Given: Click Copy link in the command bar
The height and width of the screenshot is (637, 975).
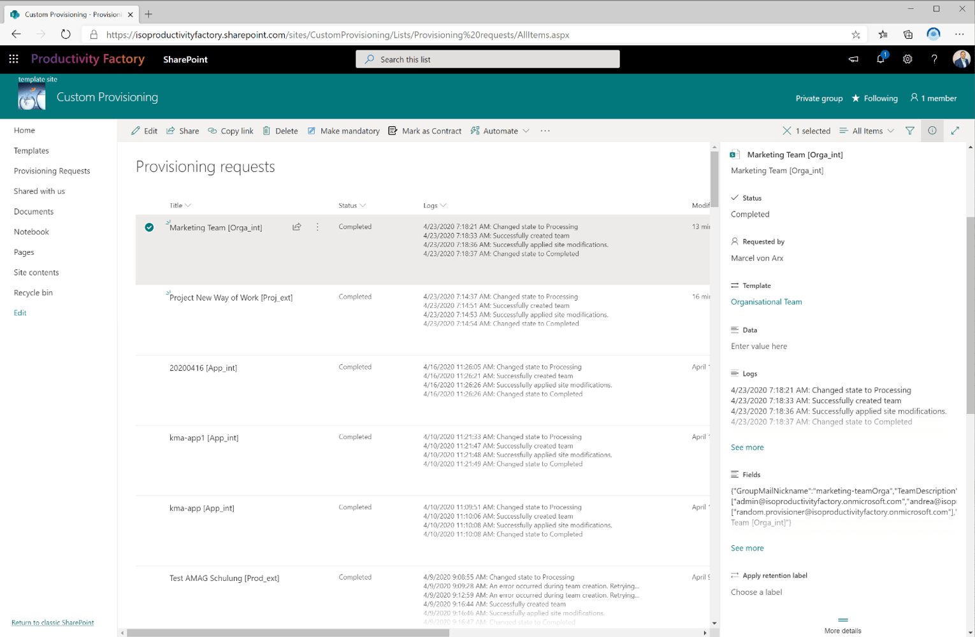Looking at the screenshot, I should pyautogui.click(x=231, y=131).
